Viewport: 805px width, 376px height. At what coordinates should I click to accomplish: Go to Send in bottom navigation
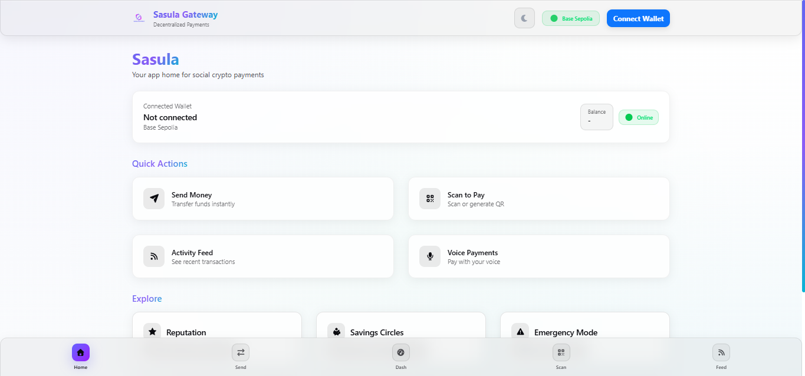241,357
